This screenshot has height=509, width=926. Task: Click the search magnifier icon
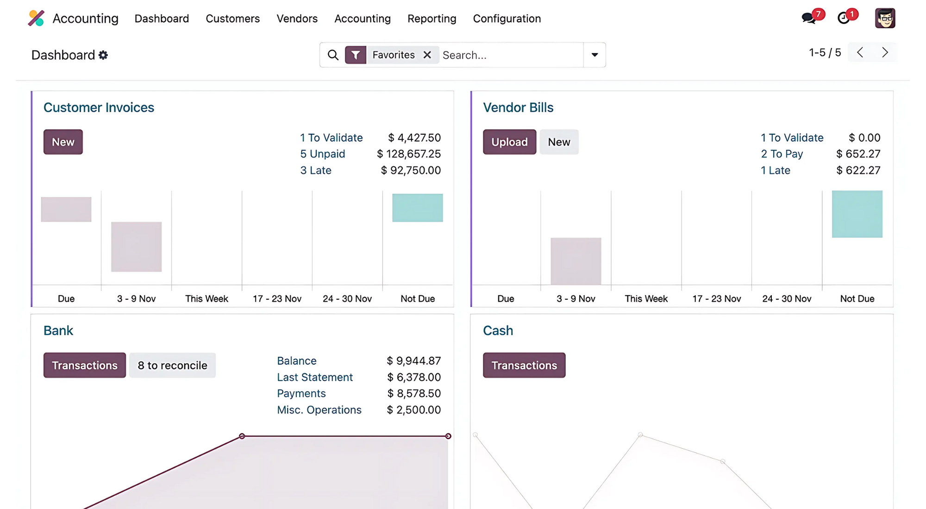coord(332,55)
